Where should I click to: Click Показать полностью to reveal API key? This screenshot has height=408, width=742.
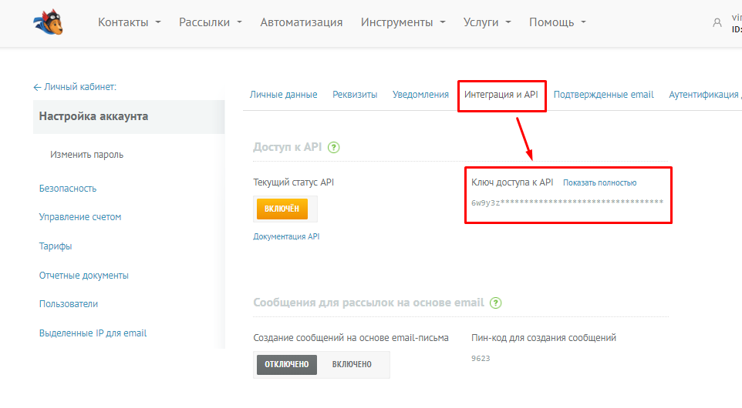click(x=599, y=182)
